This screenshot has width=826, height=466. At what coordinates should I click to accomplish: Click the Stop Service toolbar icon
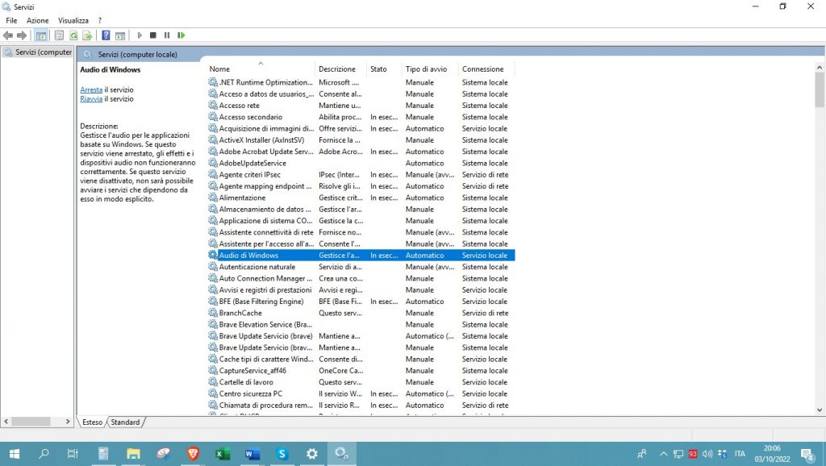[152, 35]
